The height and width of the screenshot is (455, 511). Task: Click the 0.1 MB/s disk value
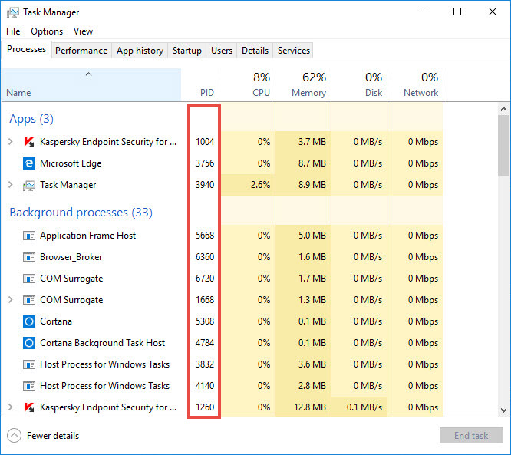pyautogui.click(x=364, y=407)
